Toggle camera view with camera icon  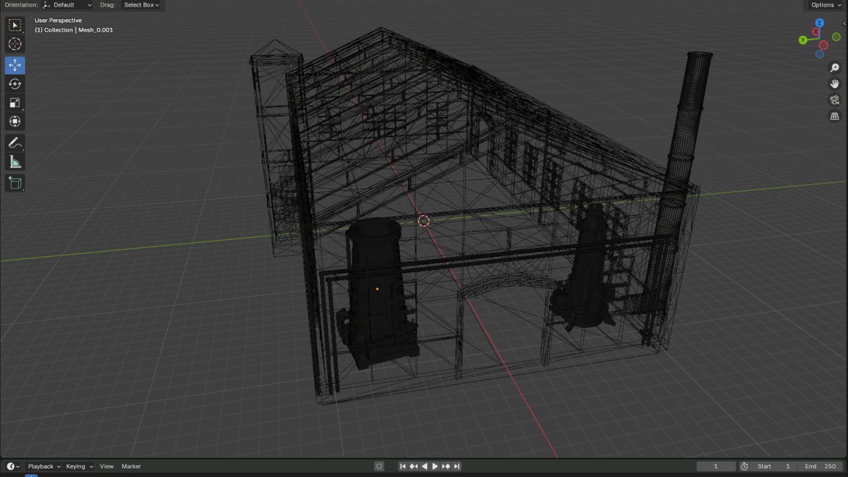(835, 100)
